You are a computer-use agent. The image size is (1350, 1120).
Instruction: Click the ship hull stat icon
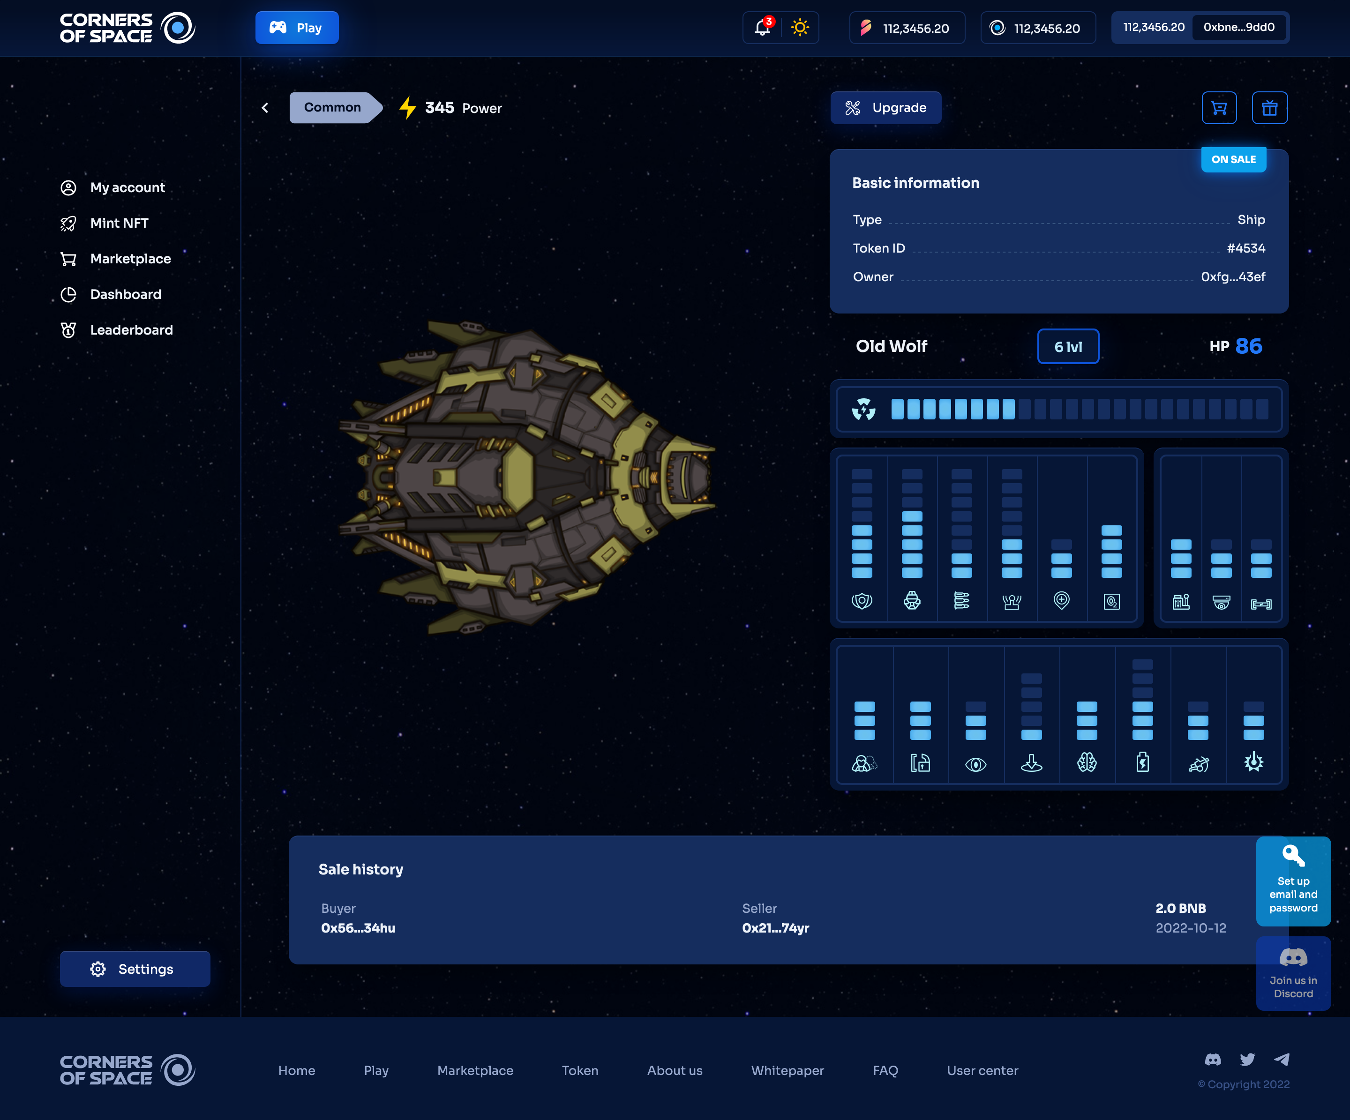(912, 601)
